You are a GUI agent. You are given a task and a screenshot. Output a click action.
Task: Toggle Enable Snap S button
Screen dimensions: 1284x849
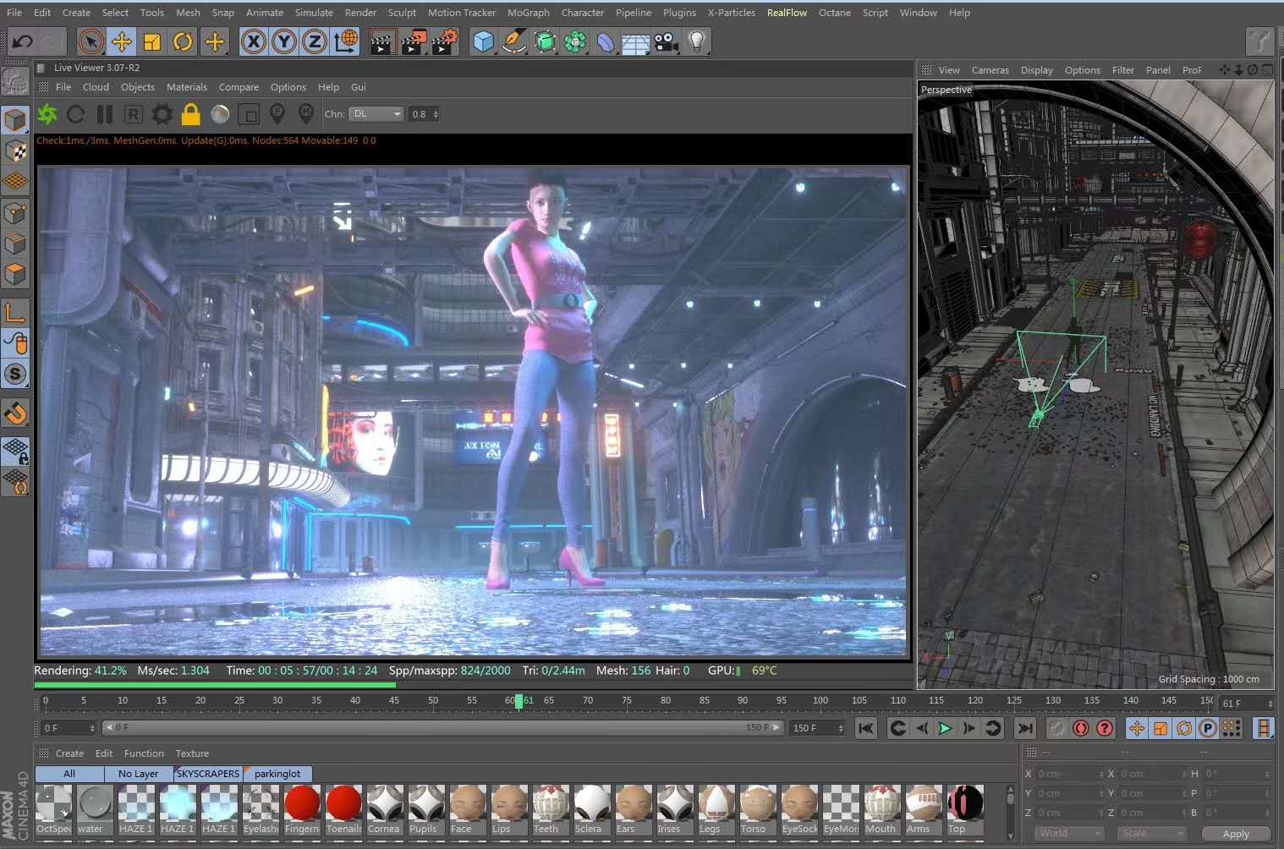click(x=15, y=374)
